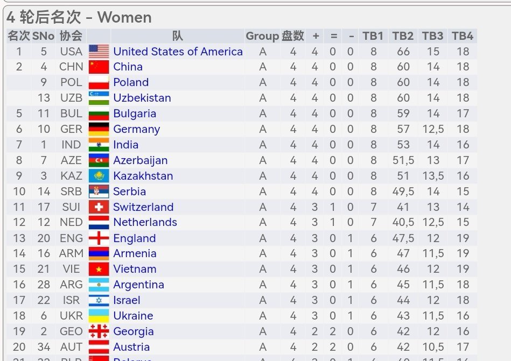Click the Georgia flag icon
The image size is (511, 361).
(99, 331)
